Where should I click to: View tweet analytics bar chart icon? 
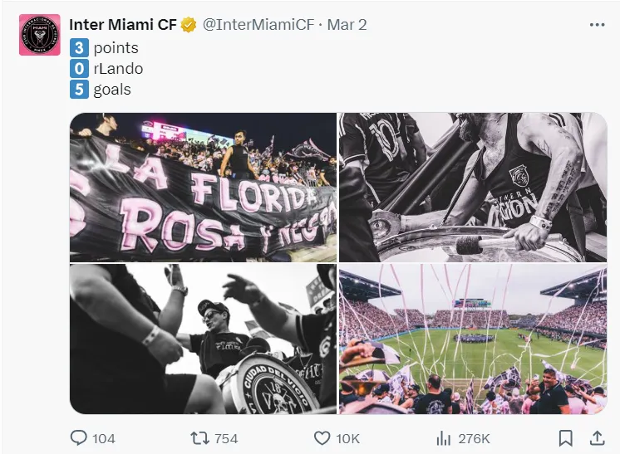[444, 437]
